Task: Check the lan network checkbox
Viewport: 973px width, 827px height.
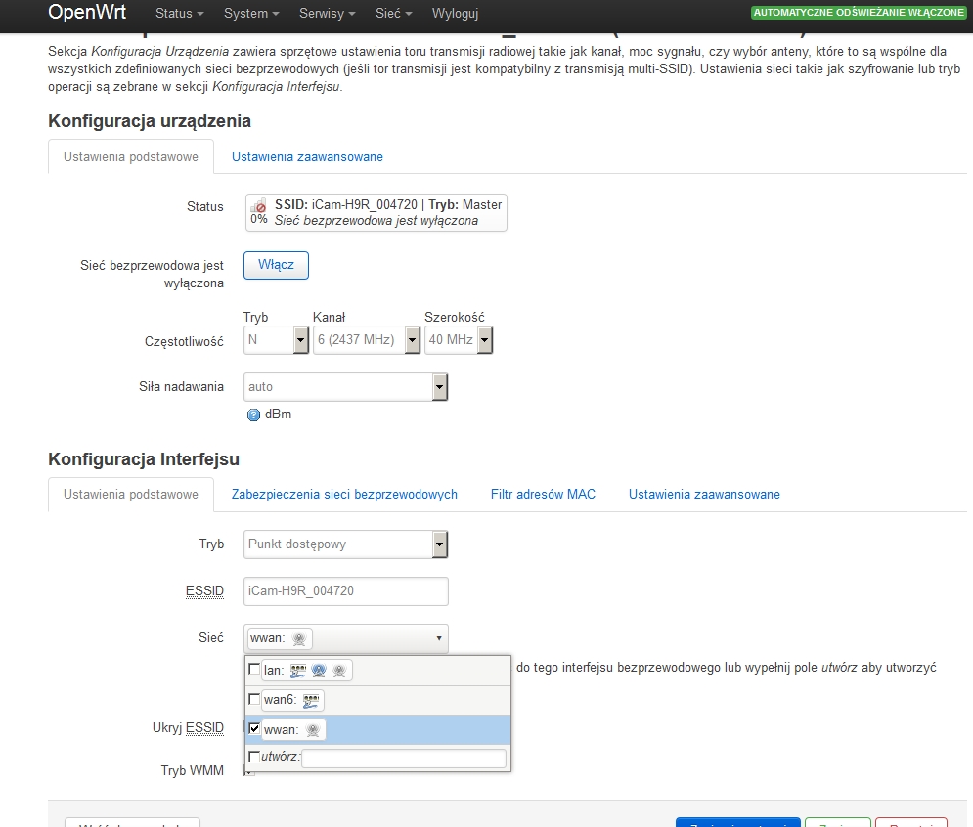Action: click(x=255, y=670)
